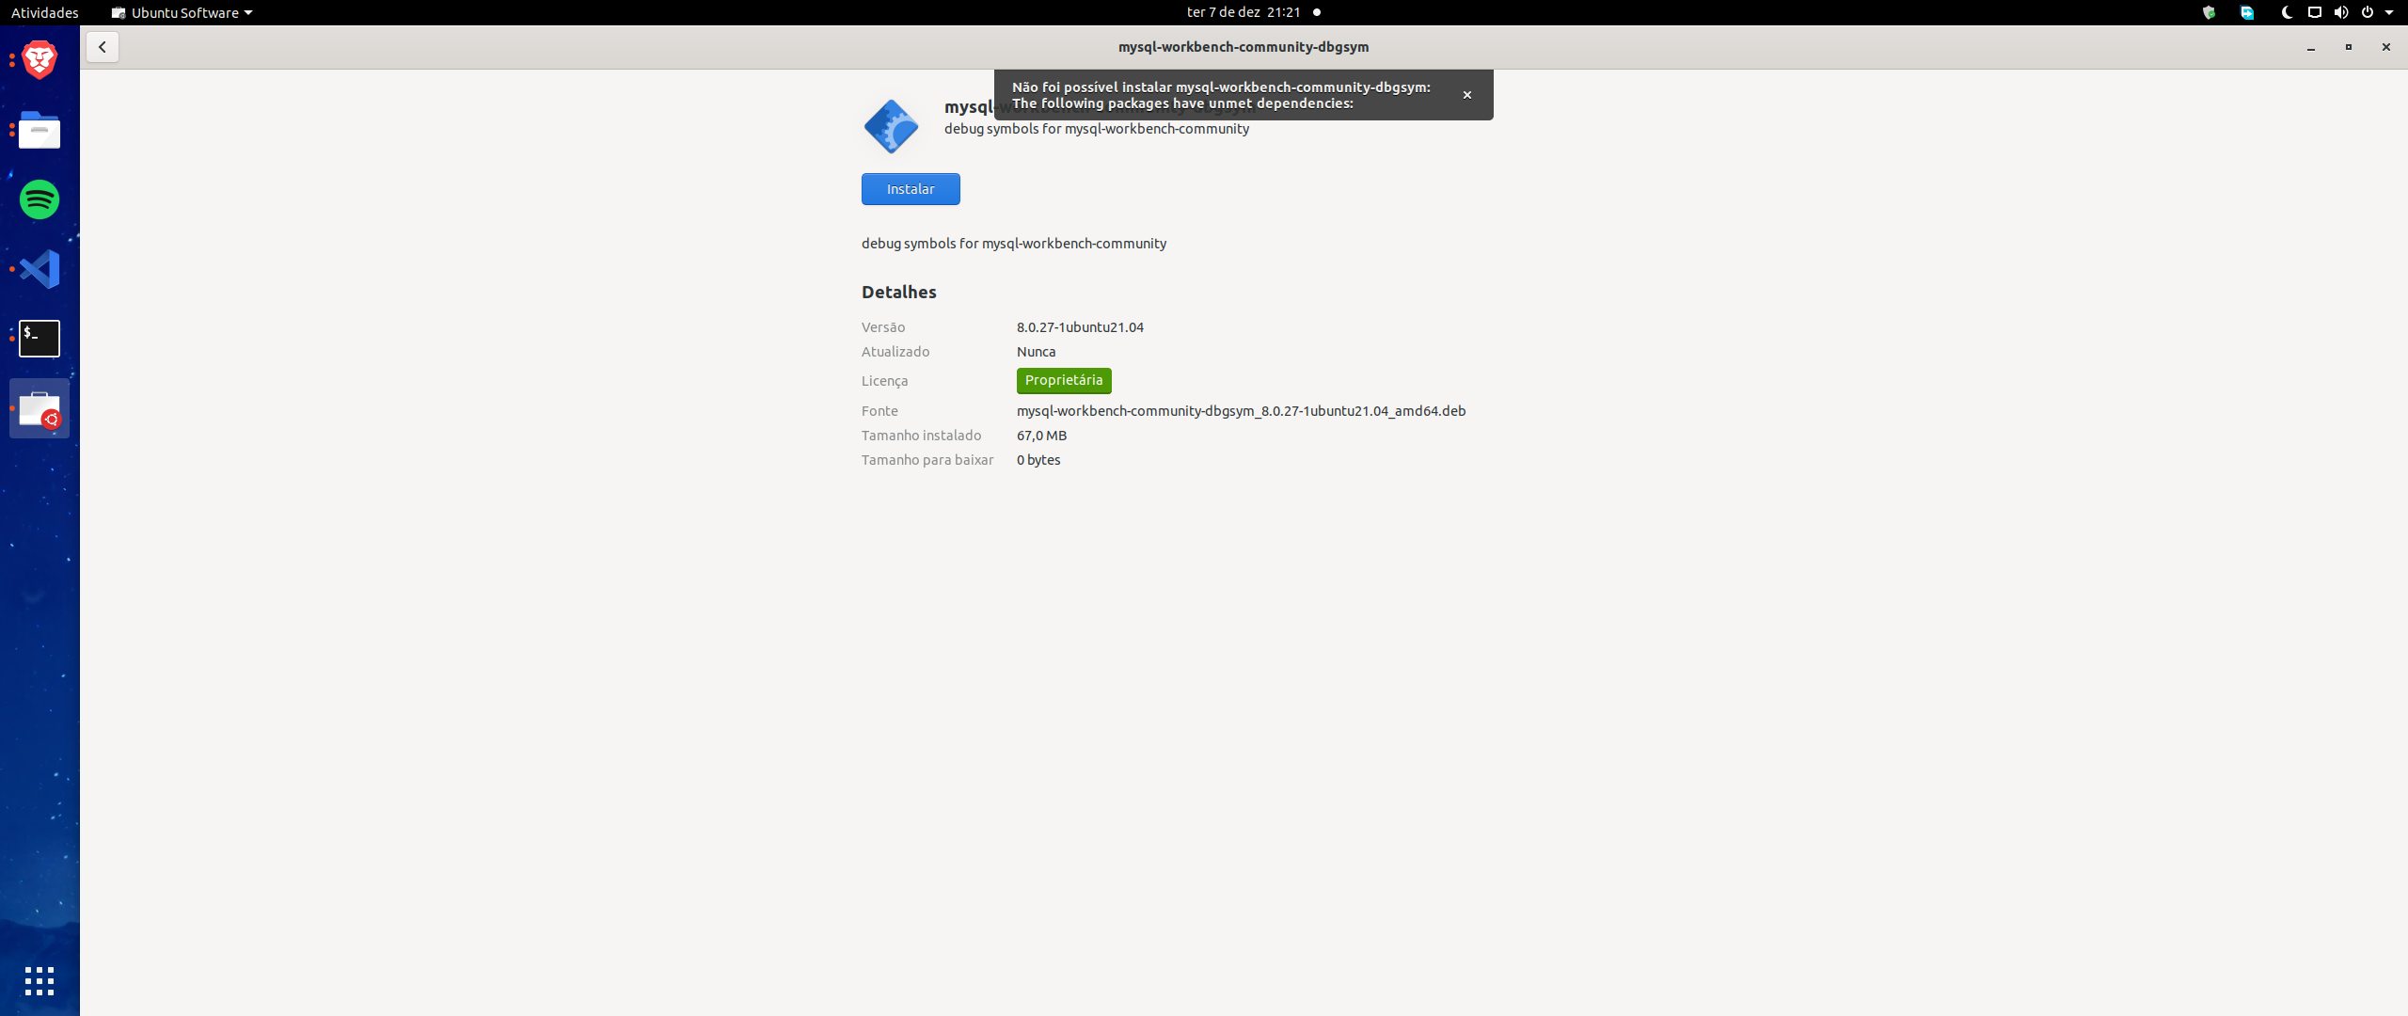Viewport: 2408px width, 1016px height.
Task: Expand system menu dropdown arrow
Action: point(2389,12)
